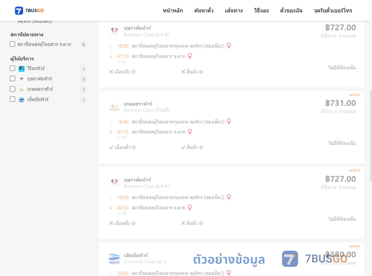The image size is (372, 276).
Task: Enable the วิริยะทัวร์ operator filter checkbox
Action: coord(13,68)
